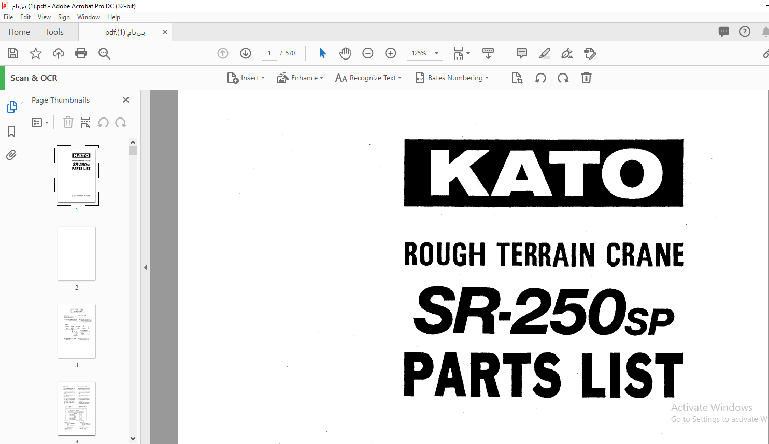Open the Fill & Sign pen tool

tap(567, 53)
